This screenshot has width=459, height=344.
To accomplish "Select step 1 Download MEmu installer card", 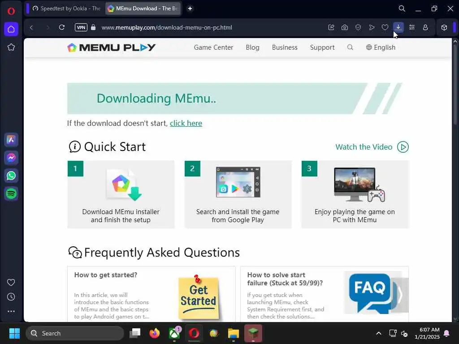I will point(121,194).
